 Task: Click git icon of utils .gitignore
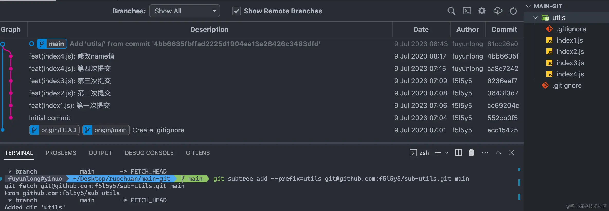tap(549, 29)
